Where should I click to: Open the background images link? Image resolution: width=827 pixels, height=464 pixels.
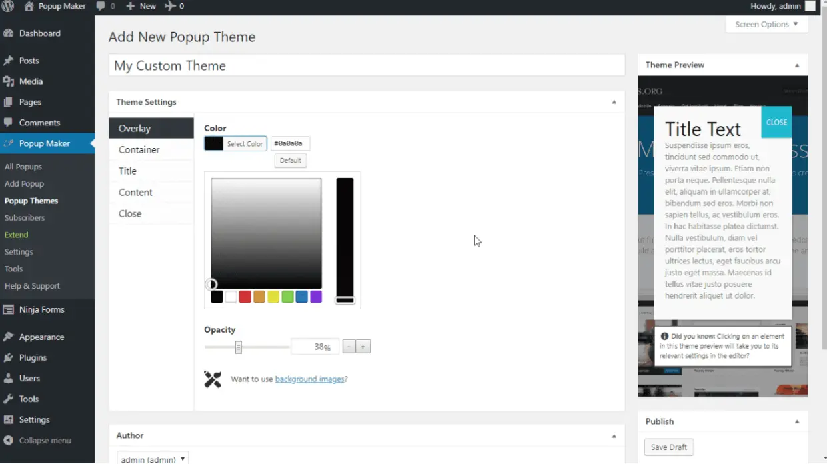click(x=309, y=379)
